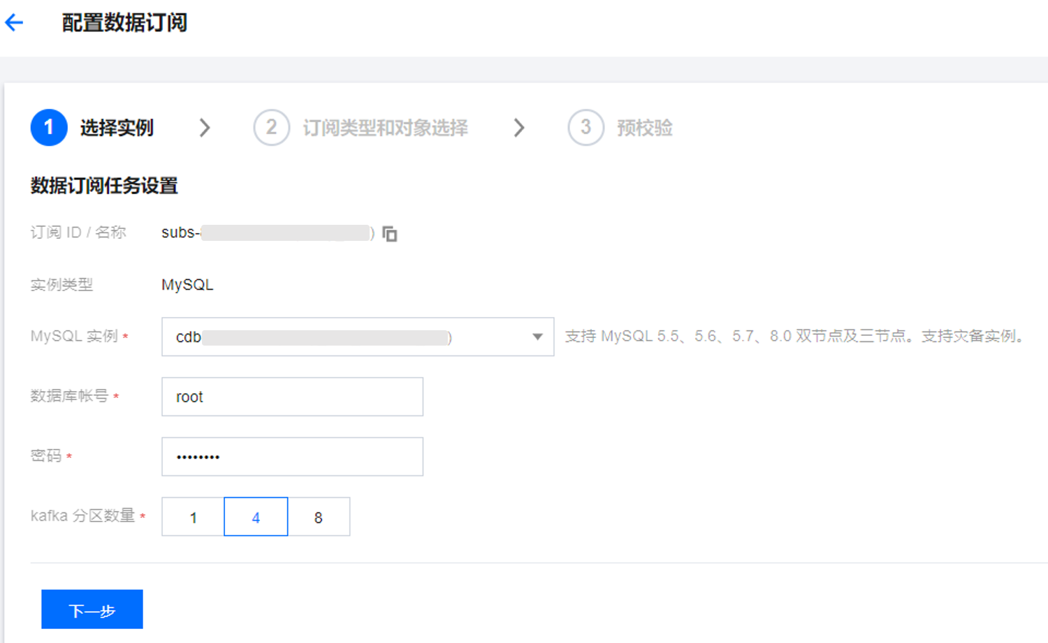Click step 3 circle icon
The height and width of the screenshot is (643, 1048).
click(585, 127)
